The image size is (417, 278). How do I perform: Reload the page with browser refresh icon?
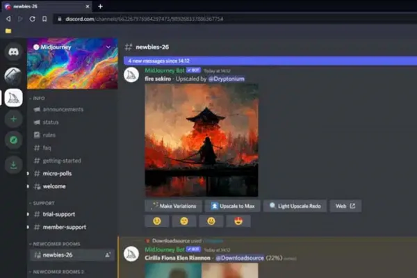[32, 19]
